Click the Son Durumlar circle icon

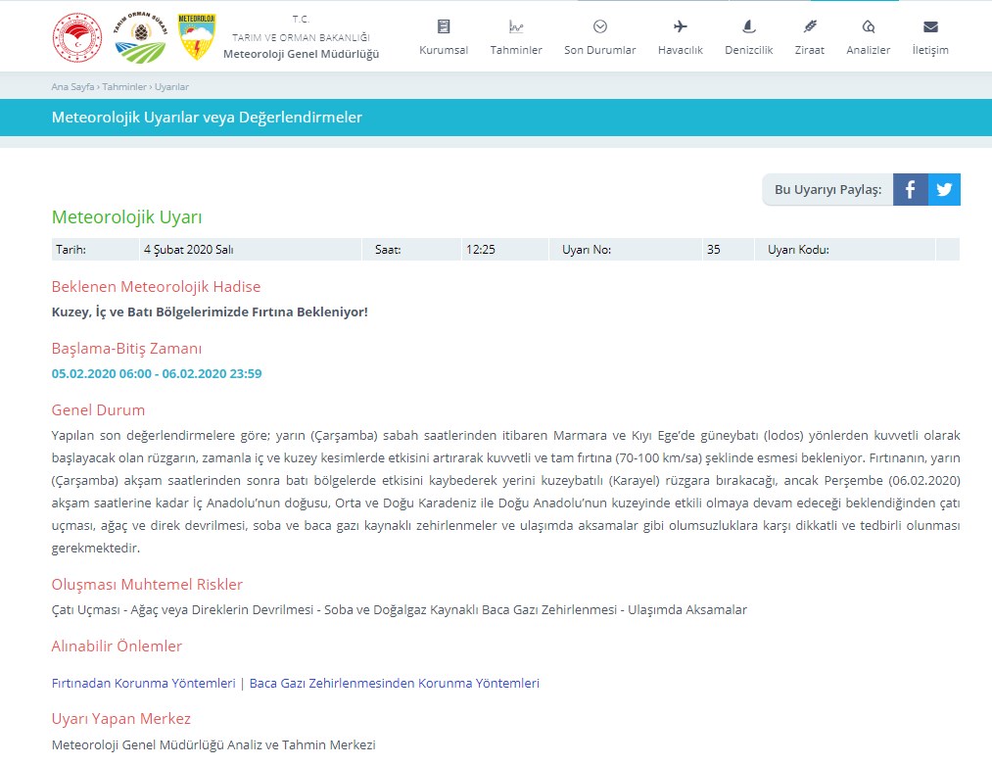point(599,26)
